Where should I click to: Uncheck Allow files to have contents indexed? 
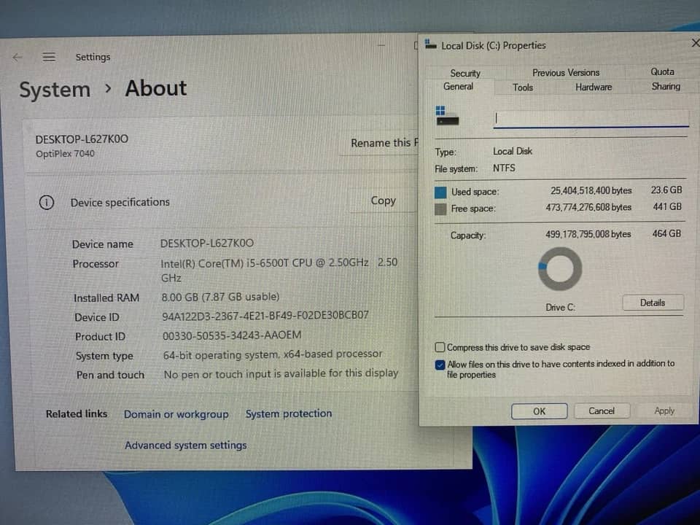pos(440,365)
